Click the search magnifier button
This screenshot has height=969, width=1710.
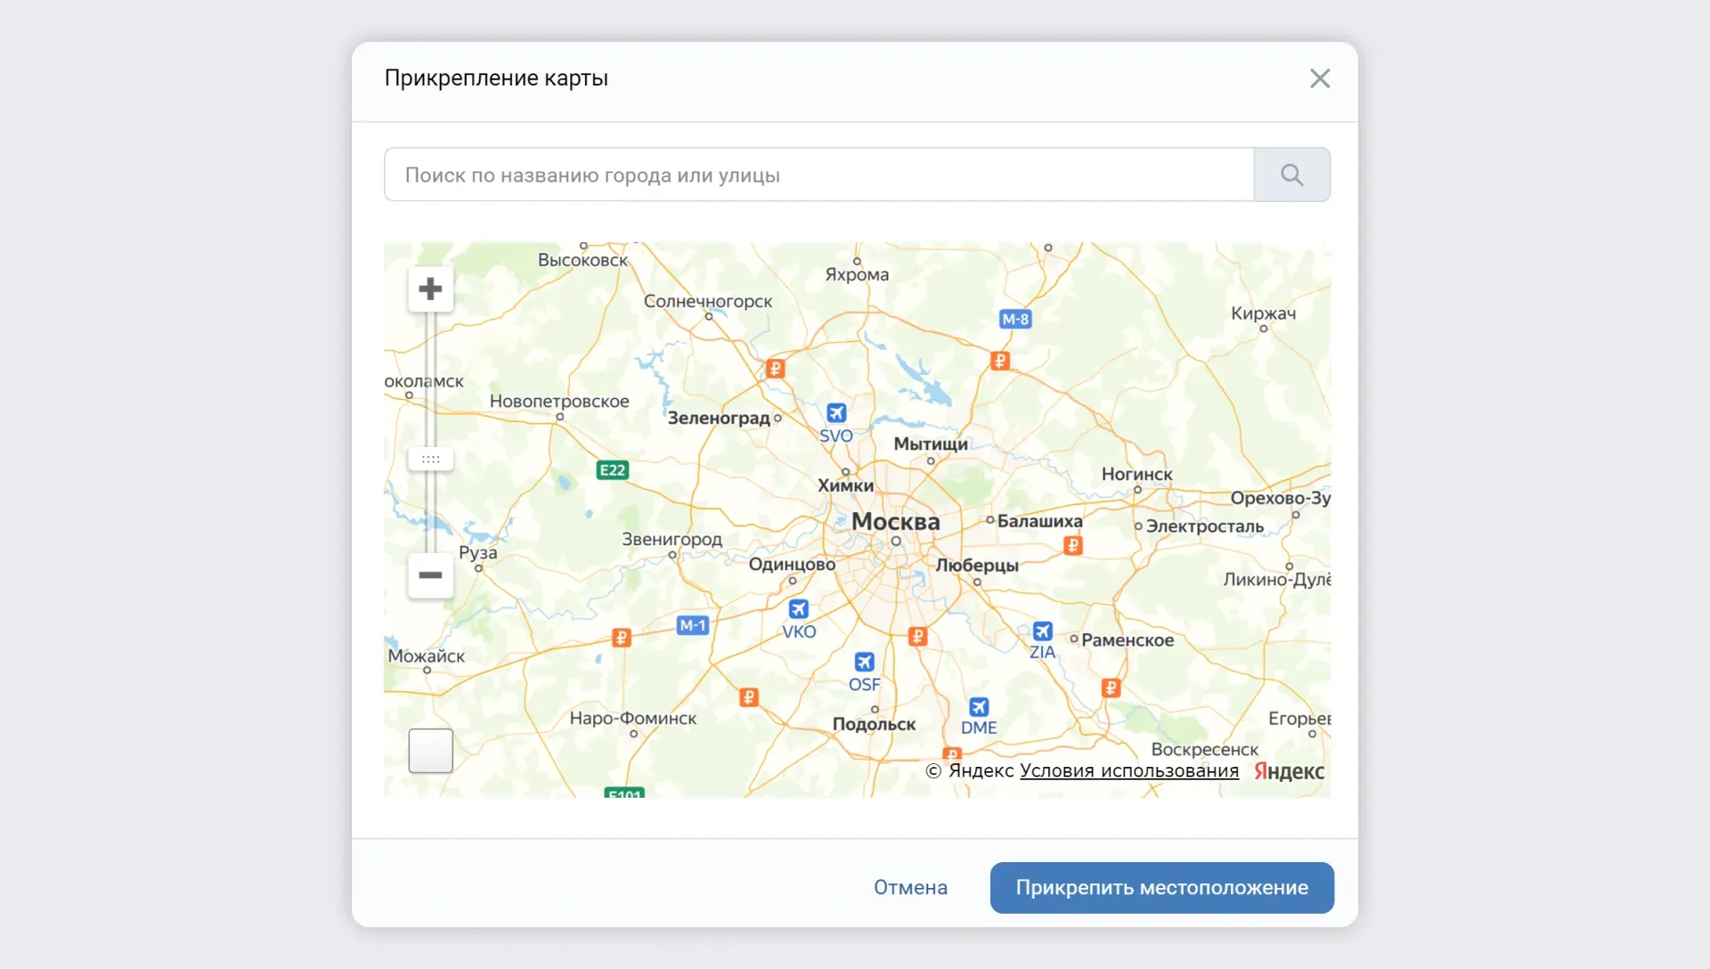coord(1291,175)
